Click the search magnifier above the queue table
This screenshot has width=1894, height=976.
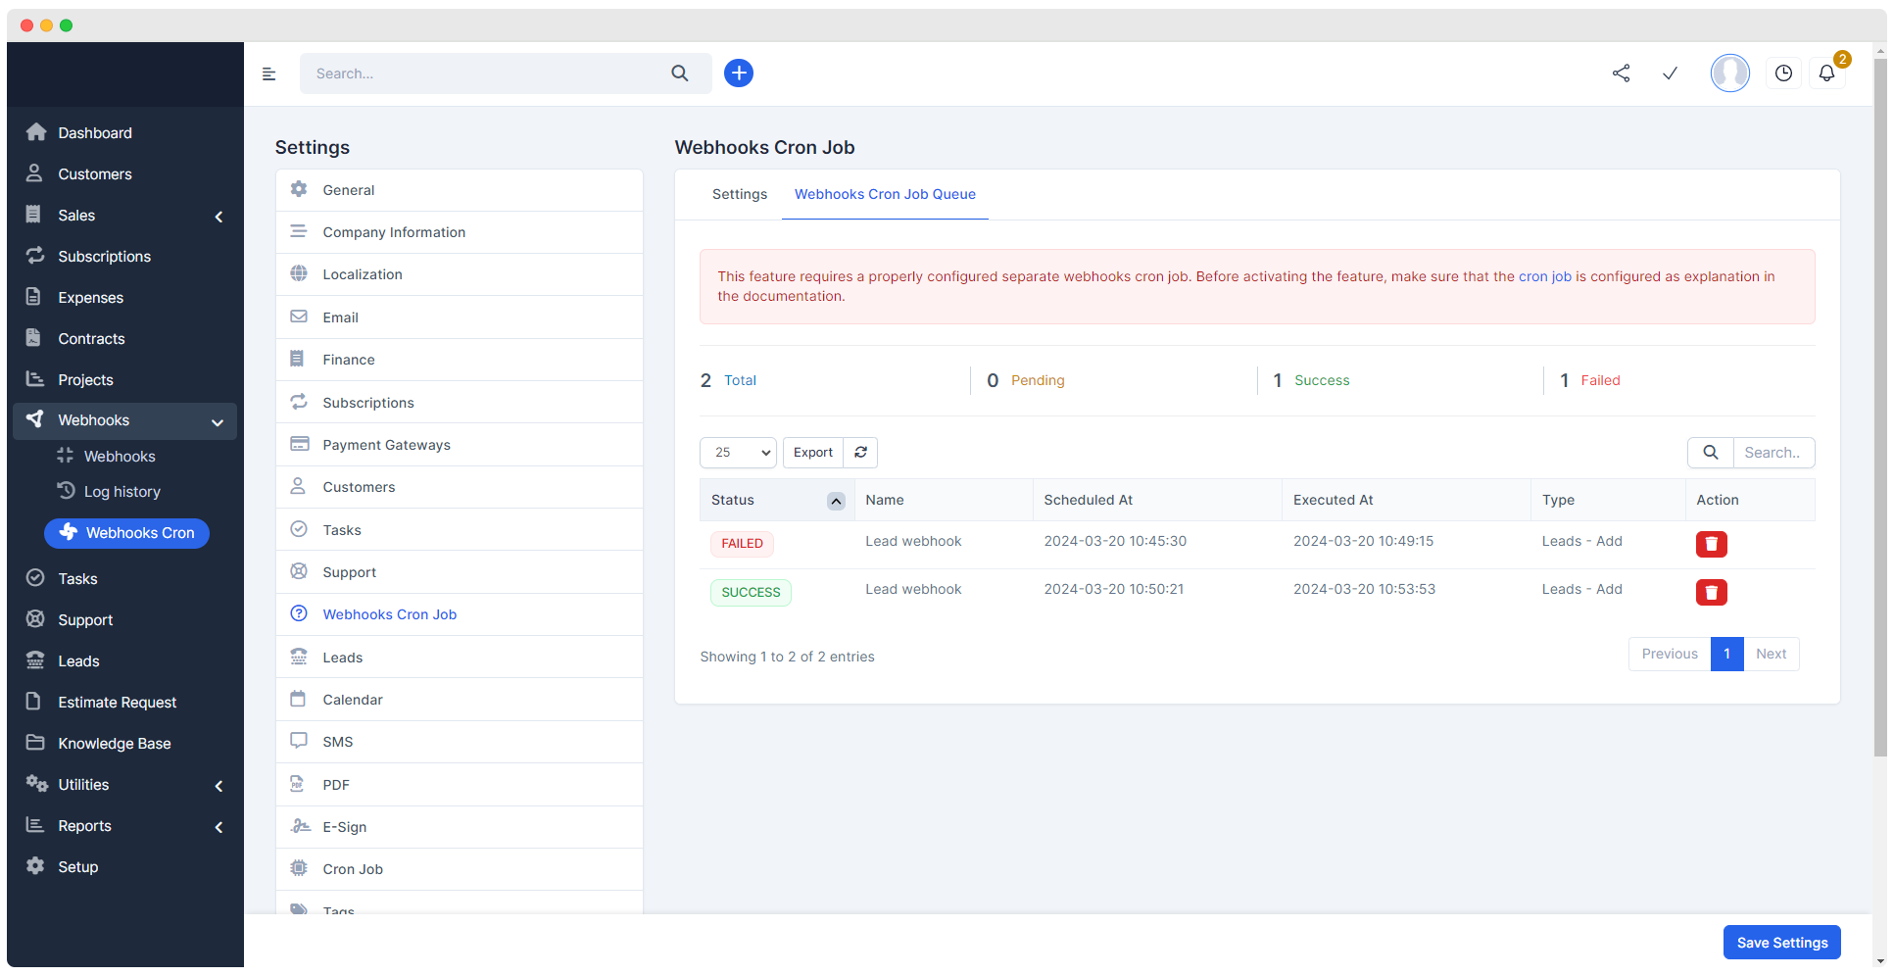(1710, 452)
